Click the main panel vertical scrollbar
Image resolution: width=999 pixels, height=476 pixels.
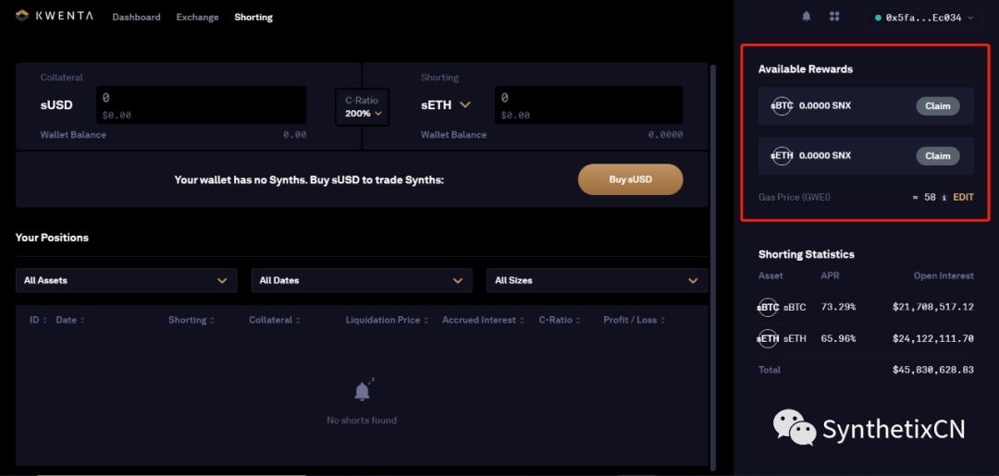click(x=713, y=267)
